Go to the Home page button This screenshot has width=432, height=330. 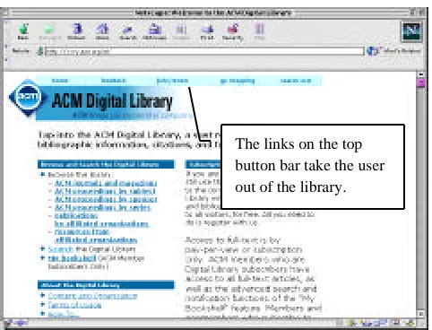[x=102, y=31]
